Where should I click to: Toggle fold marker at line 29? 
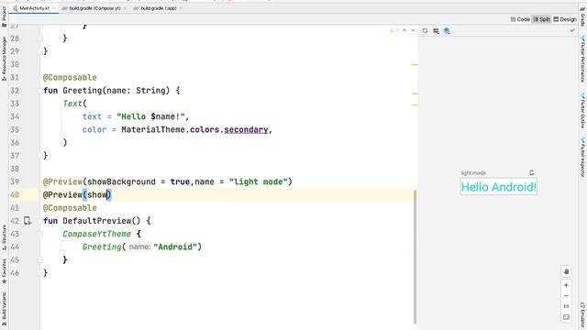39,51
